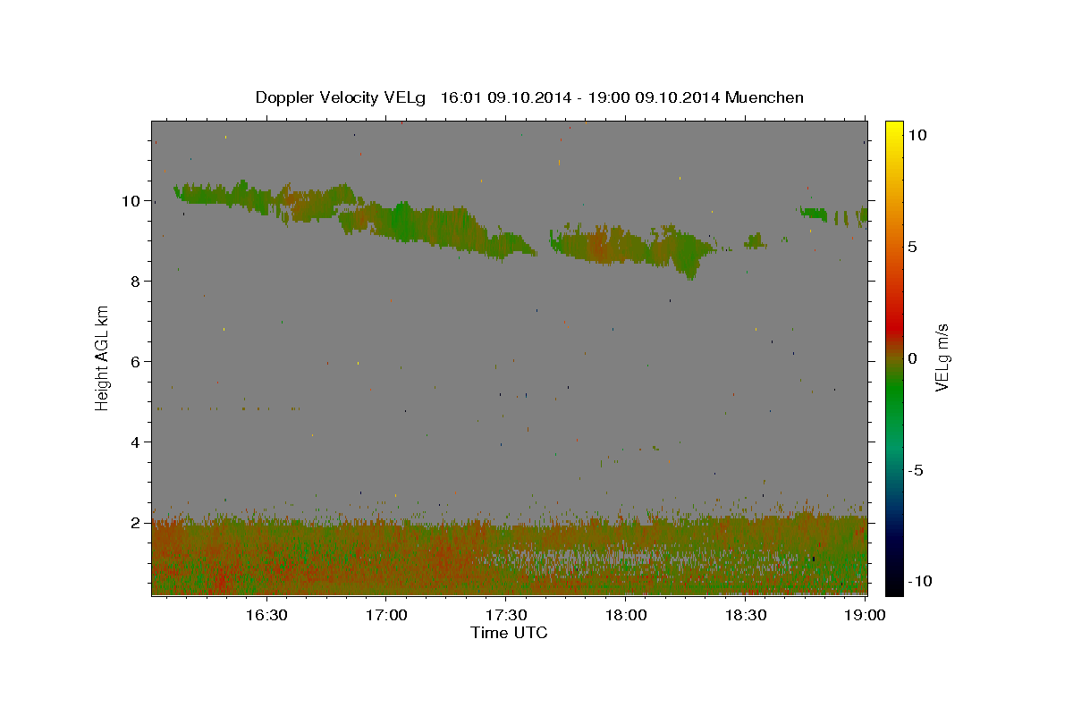Click the colorbar value 10 label
This screenshot has height=715, width=1073.
[917, 134]
